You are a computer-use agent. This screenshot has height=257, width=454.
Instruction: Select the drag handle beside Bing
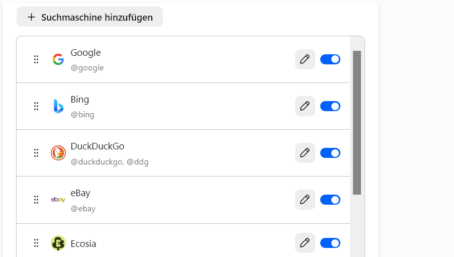[x=36, y=106]
